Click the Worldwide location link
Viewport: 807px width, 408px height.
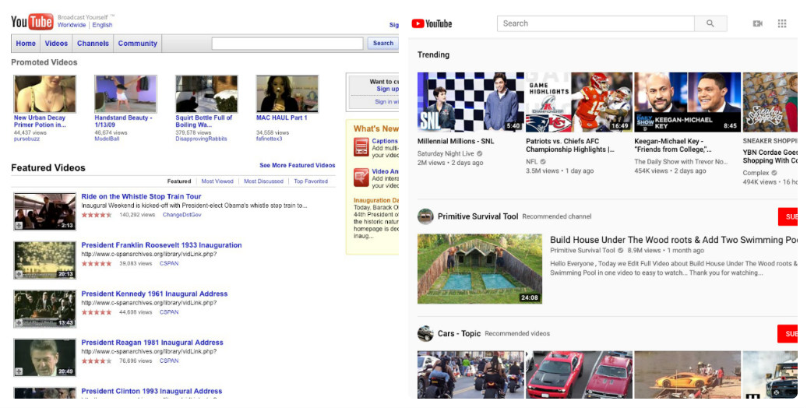pos(72,25)
